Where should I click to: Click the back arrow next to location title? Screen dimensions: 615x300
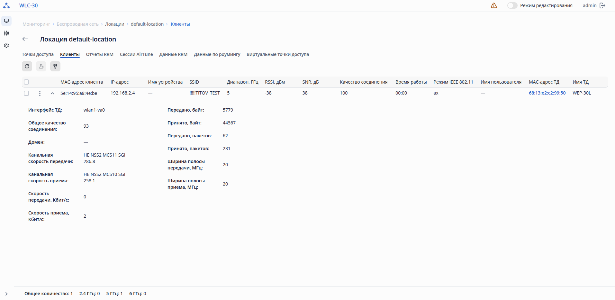[x=25, y=39]
